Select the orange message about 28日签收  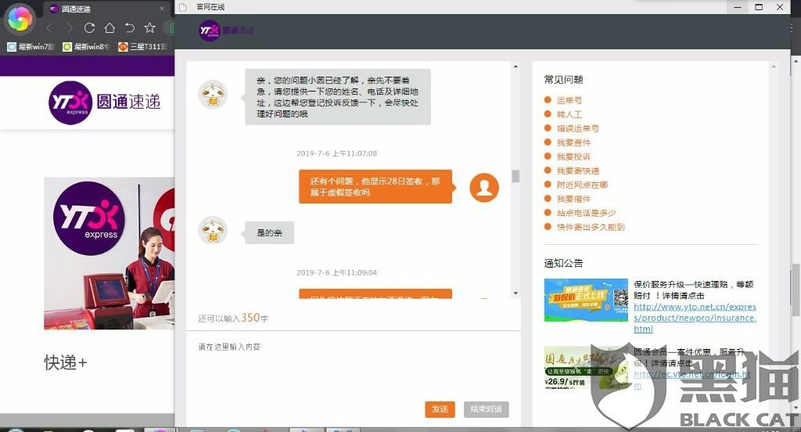pyautogui.click(x=375, y=186)
